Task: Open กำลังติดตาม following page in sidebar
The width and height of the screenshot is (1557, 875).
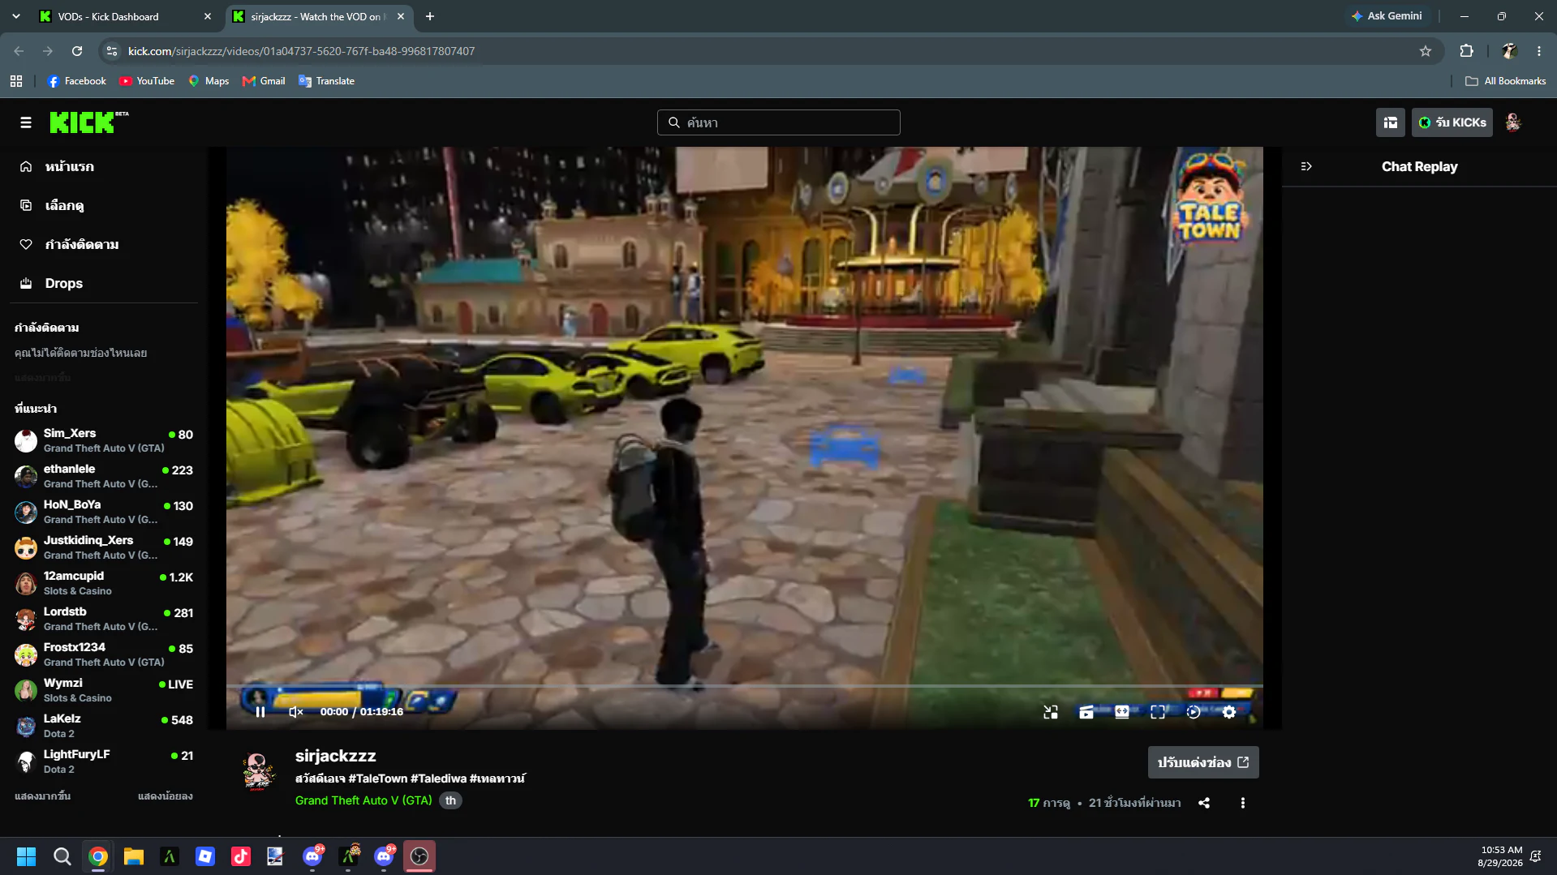Action: [x=104, y=244]
